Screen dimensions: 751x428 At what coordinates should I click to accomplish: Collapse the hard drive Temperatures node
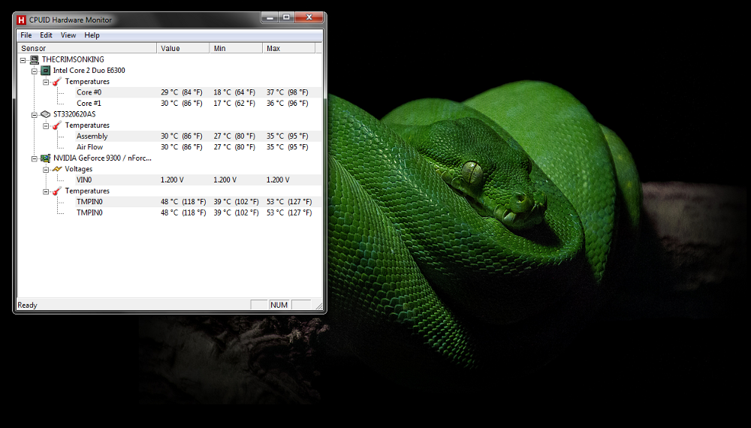(46, 126)
